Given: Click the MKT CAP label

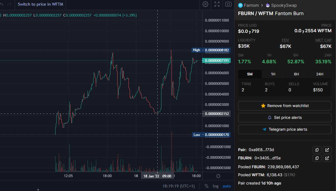Looking at the screenshot, I should pyautogui.click(x=323, y=40).
